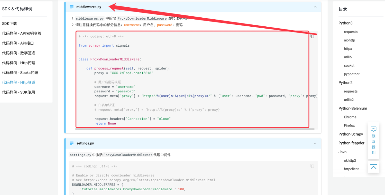Click the settings.py document icon
Viewport: 385px width, 195px height.
[72, 143]
